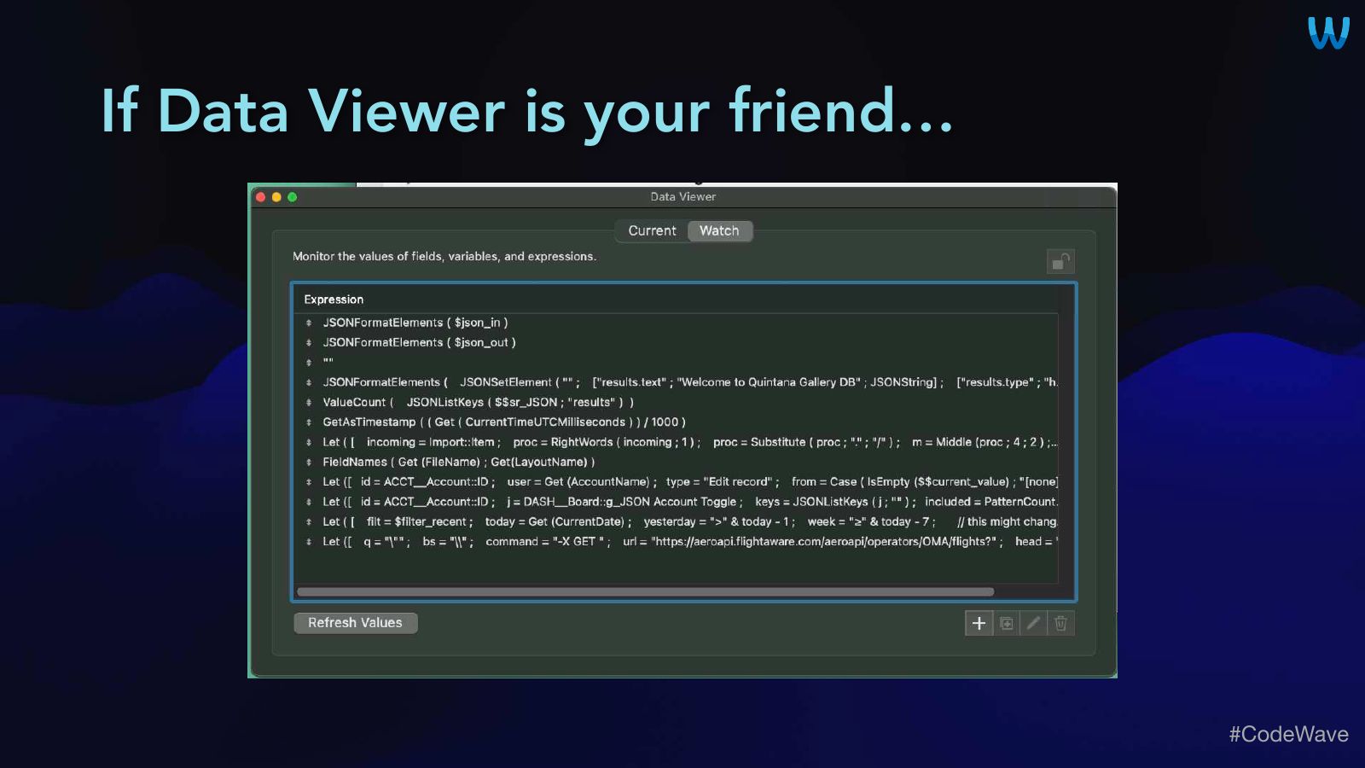Toggle the lock icon for authentication
1365x768 pixels.
pyautogui.click(x=1060, y=261)
